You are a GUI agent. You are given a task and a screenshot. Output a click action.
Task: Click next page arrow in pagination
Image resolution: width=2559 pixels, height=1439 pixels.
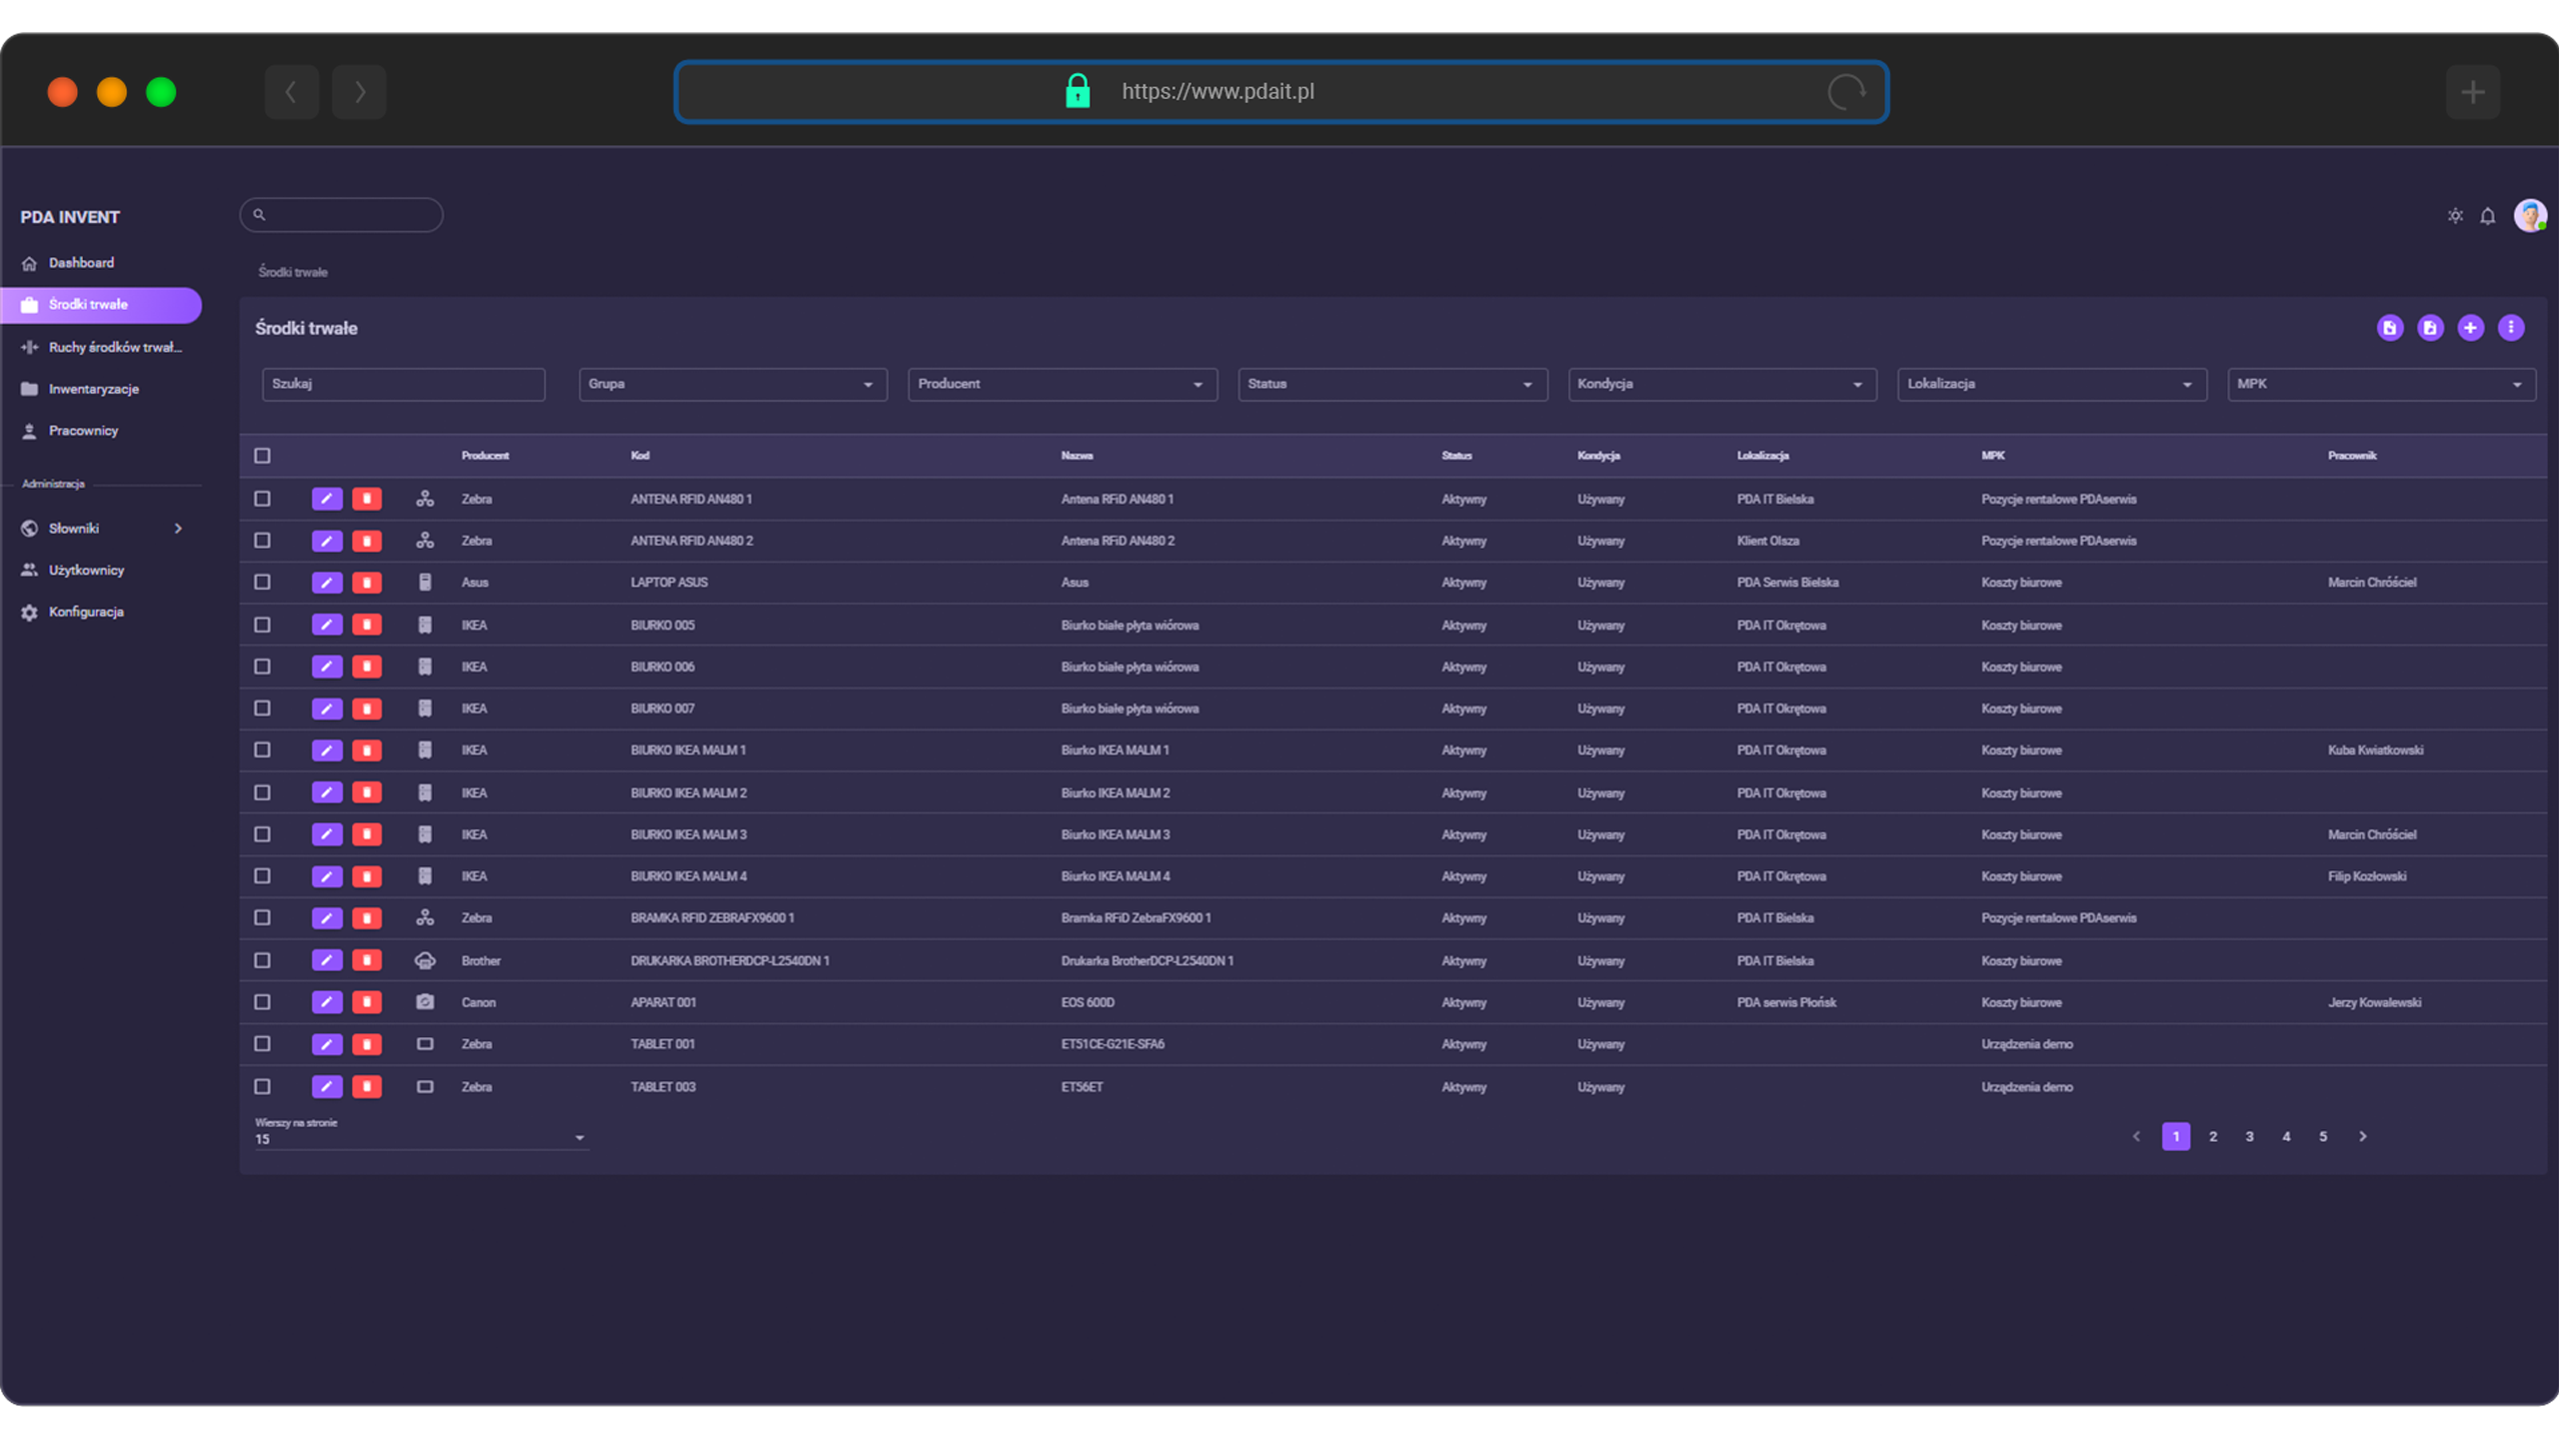pyautogui.click(x=2363, y=1136)
